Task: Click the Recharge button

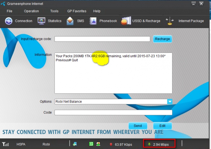Action: click(x=162, y=39)
